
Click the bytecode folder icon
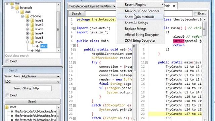tap(17, 7)
